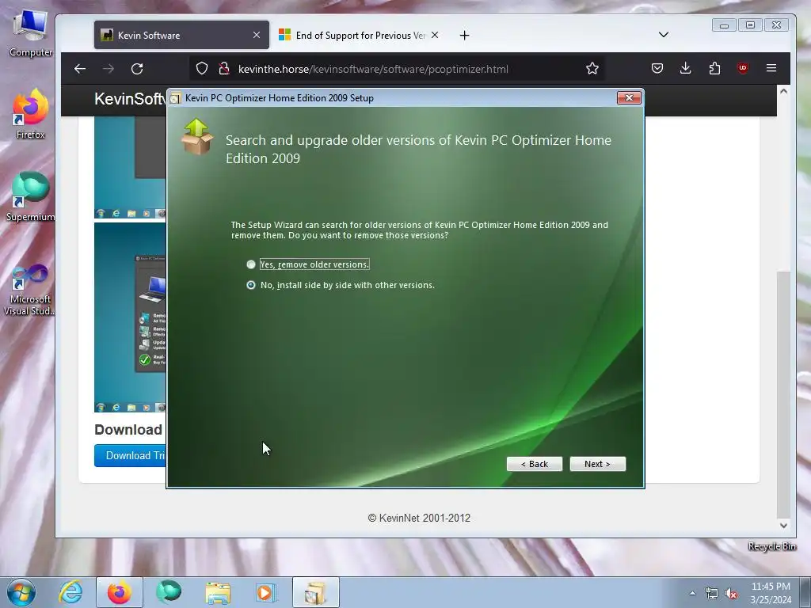Click the lower PC Optimizer screenshot thumbnail
811x608 pixels.
coord(131,317)
